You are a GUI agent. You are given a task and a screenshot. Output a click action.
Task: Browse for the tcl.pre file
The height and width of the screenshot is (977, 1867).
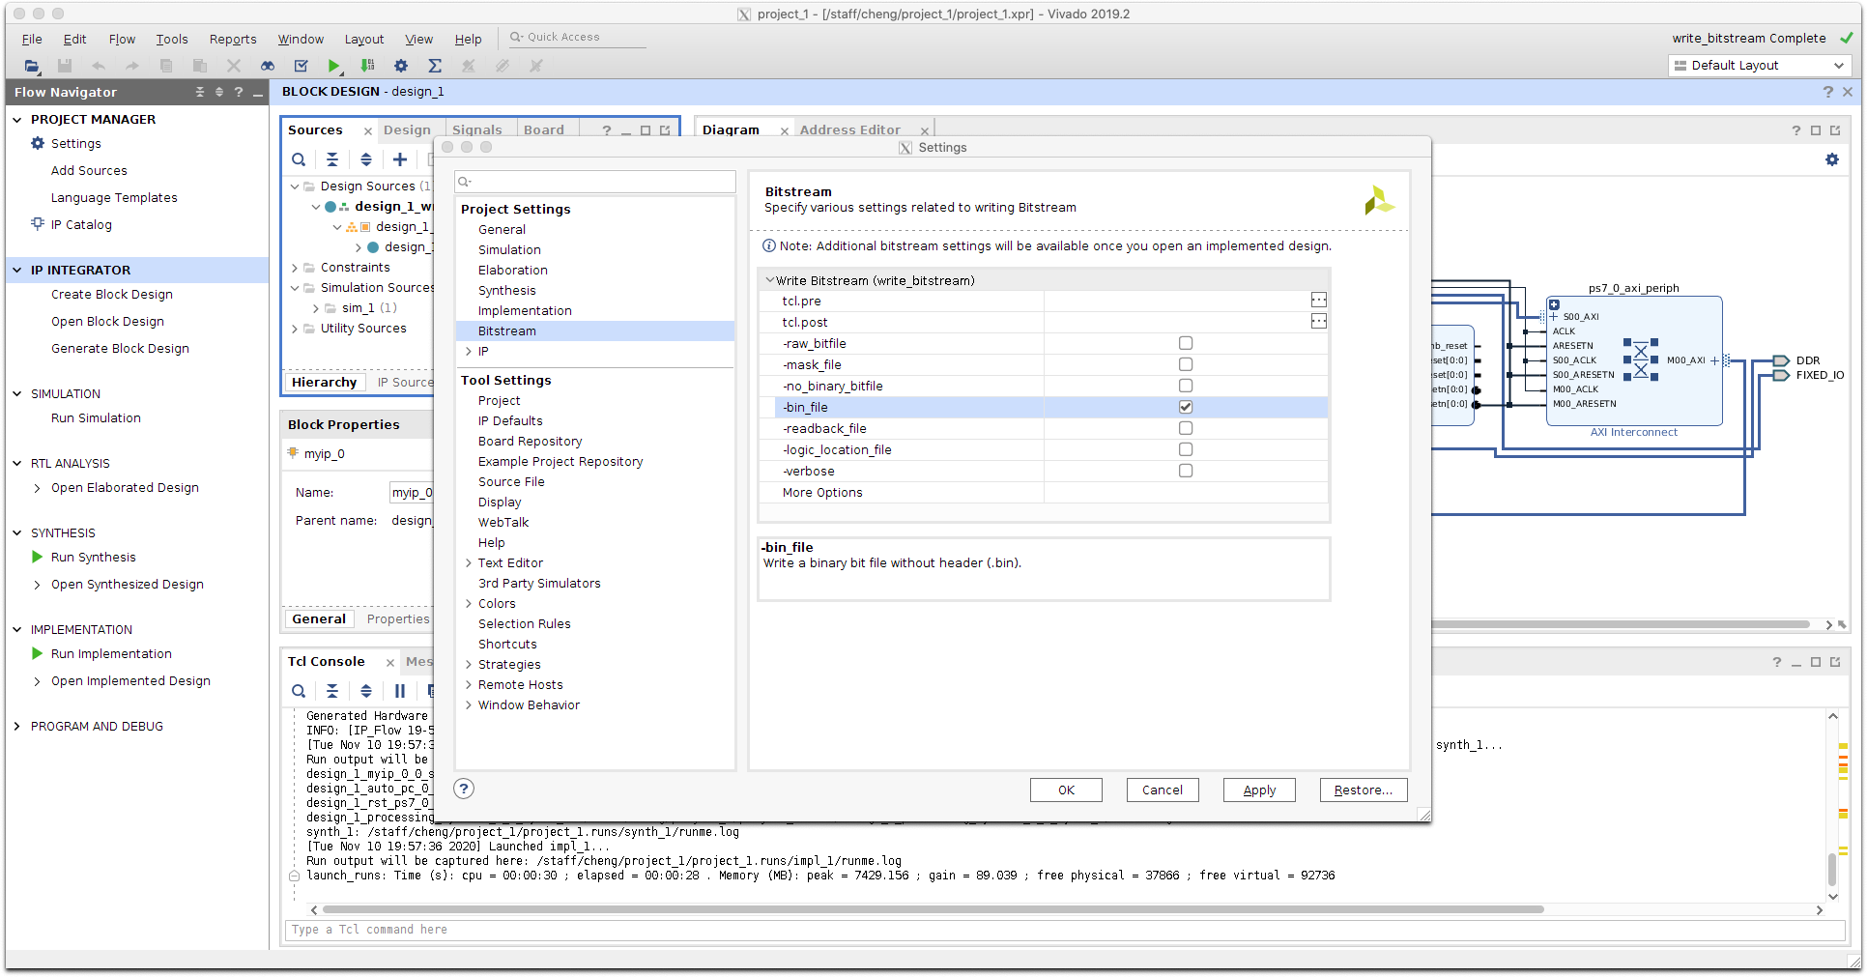click(1319, 301)
